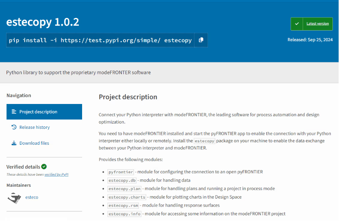339x221 pixels.
Task: Click the green verified checkmark badge
Action: pos(44,167)
